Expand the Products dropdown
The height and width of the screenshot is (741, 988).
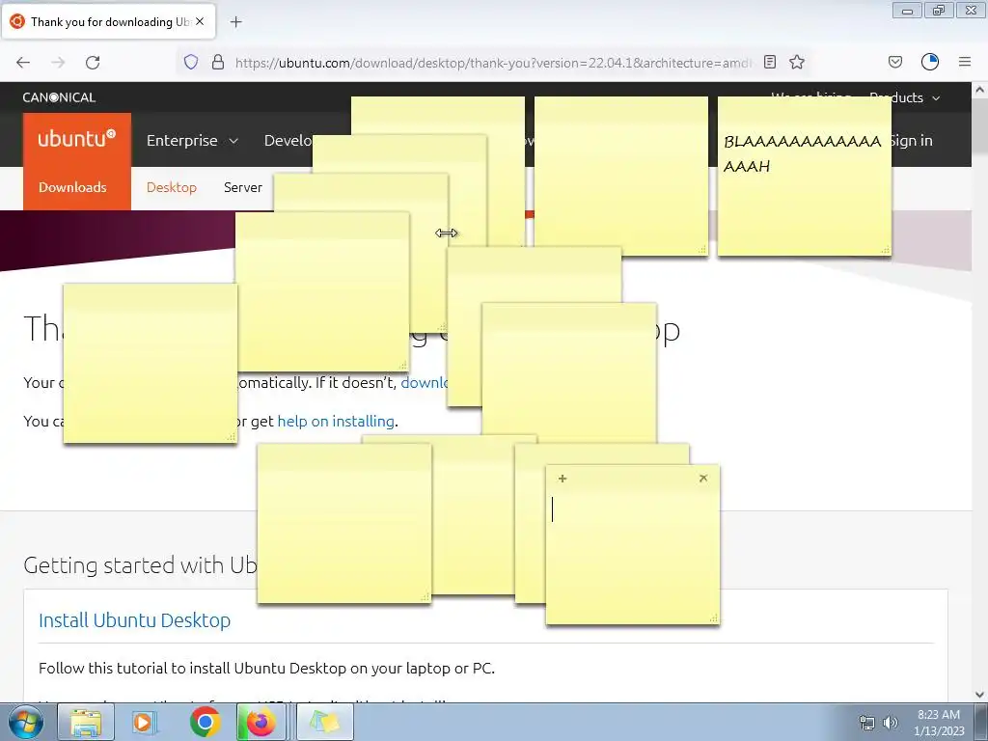point(904,97)
